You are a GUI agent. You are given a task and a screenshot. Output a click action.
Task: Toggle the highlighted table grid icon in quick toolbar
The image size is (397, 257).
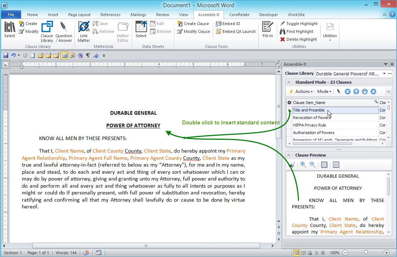[x=64, y=55]
